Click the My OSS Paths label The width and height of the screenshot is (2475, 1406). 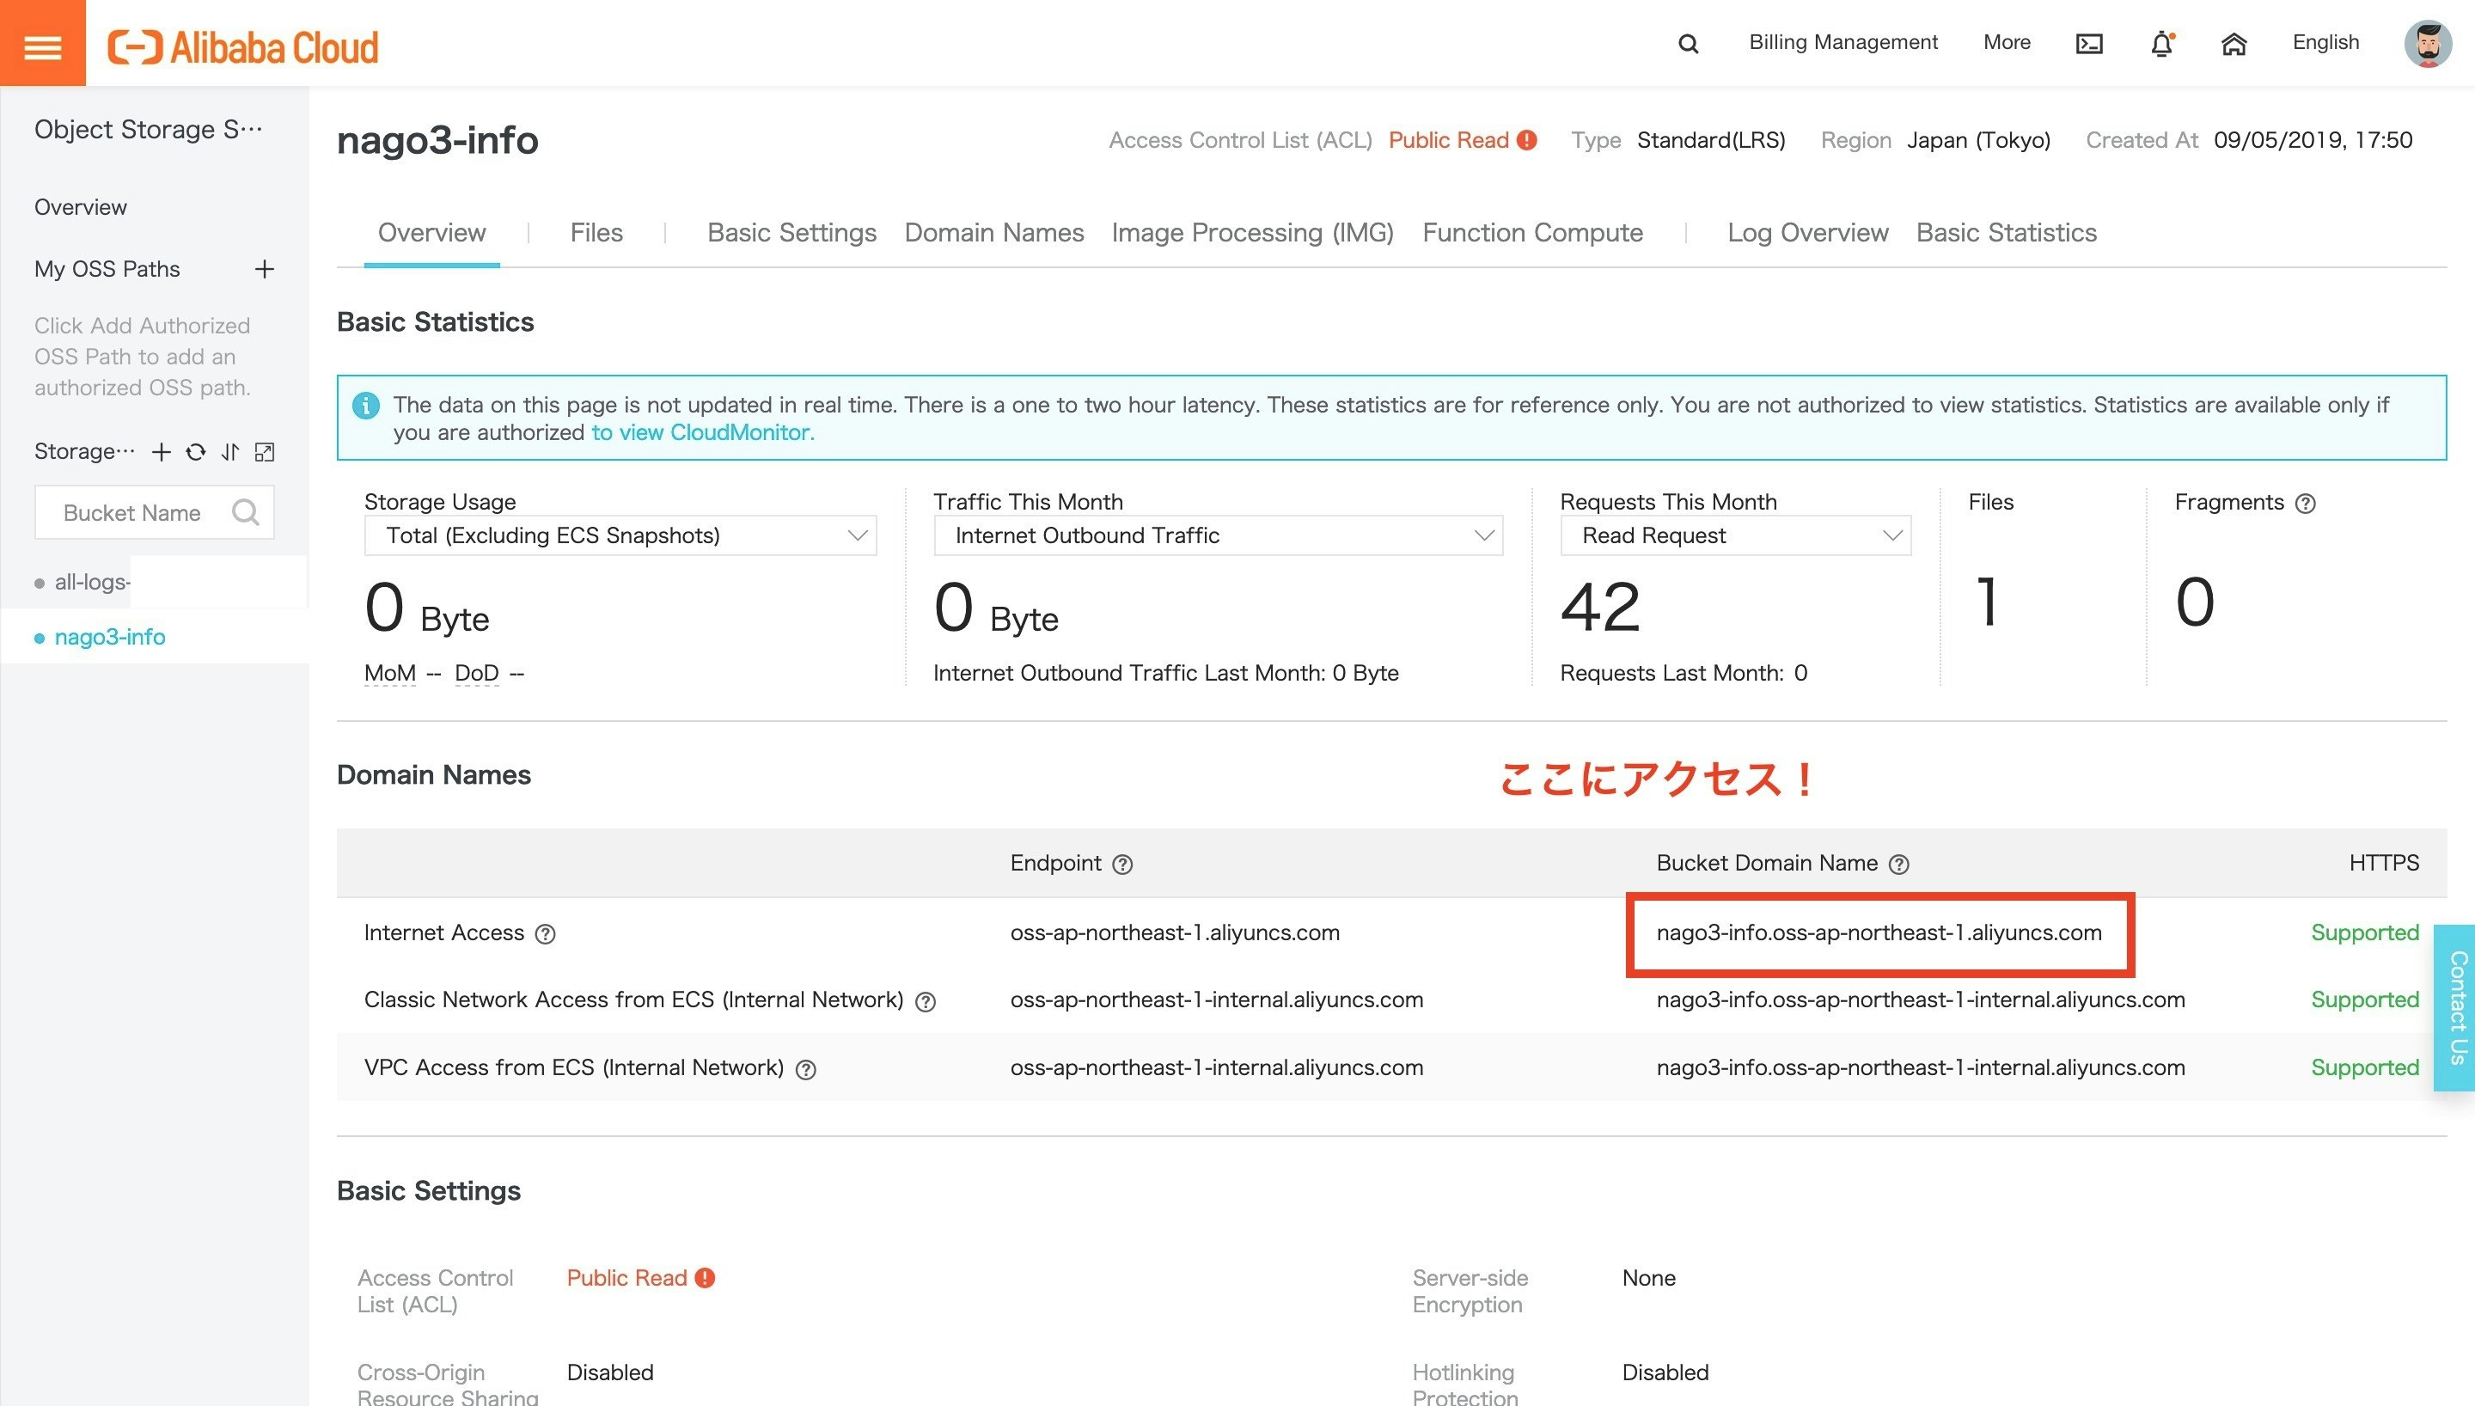pos(107,268)
